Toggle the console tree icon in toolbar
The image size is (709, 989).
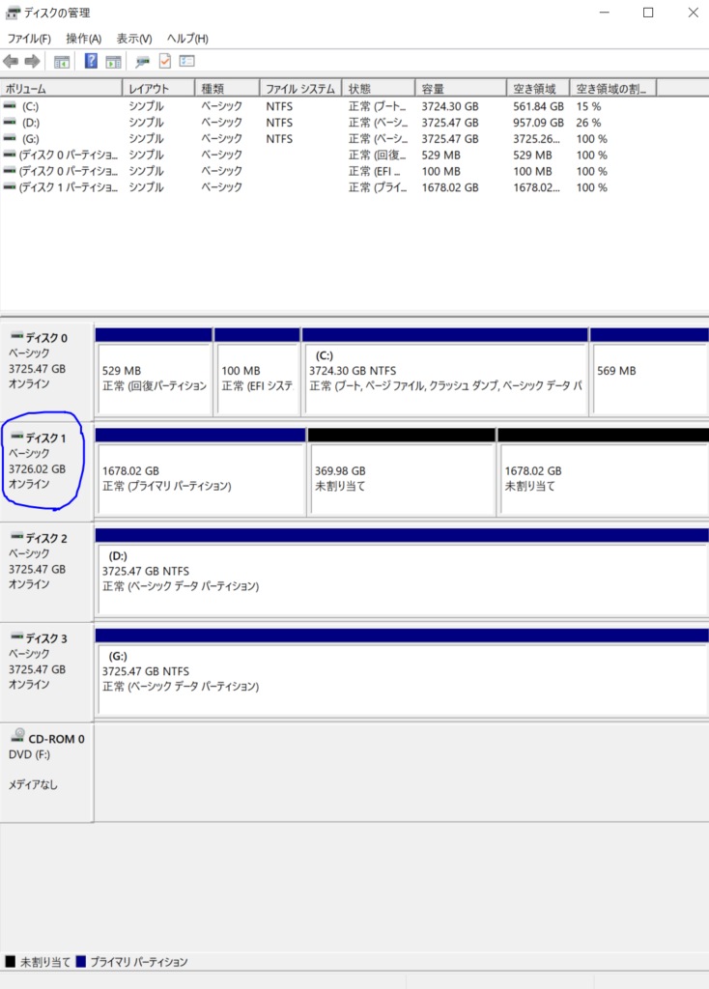[x=62, y=61]
